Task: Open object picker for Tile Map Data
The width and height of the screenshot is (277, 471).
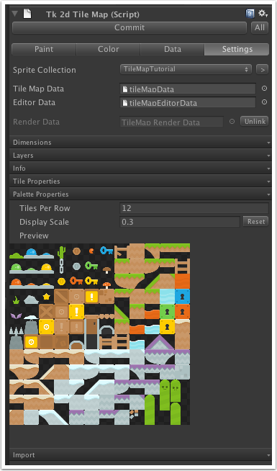Action: [264, 89]
